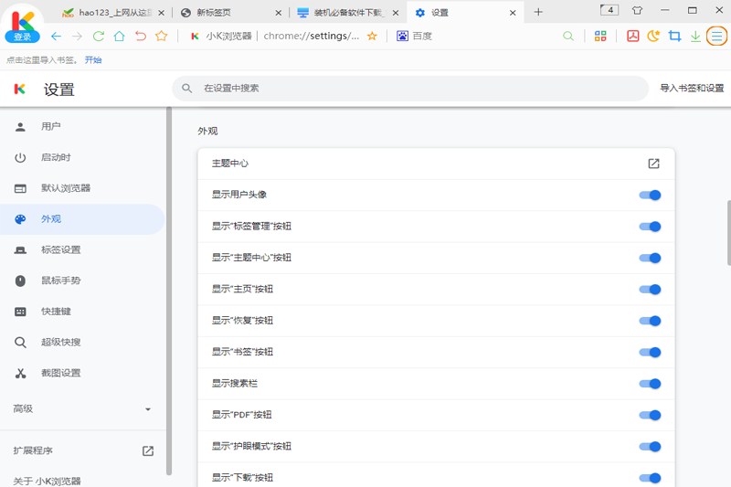This screenshot has height=487, width=731.
Task: Toggle 显示用户头像 switch
Action: pyautogui.click(x=650, y=196)
